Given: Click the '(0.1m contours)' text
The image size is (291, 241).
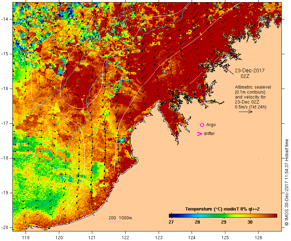Looking at the screenshot, I should (250, 92).
